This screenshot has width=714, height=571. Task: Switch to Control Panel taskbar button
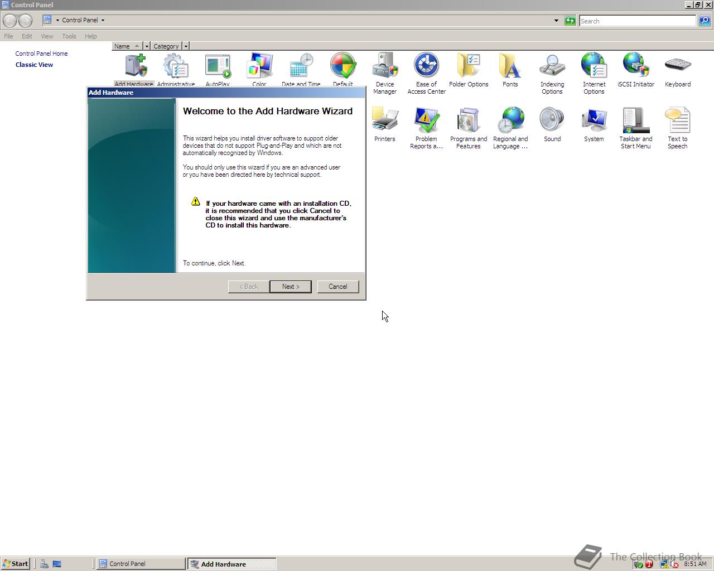coord(141,564)
